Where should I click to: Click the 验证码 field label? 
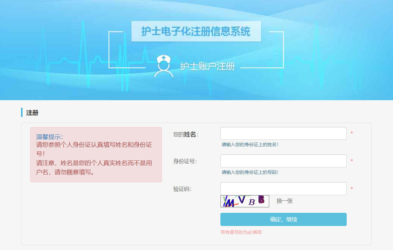pos(182,189)
